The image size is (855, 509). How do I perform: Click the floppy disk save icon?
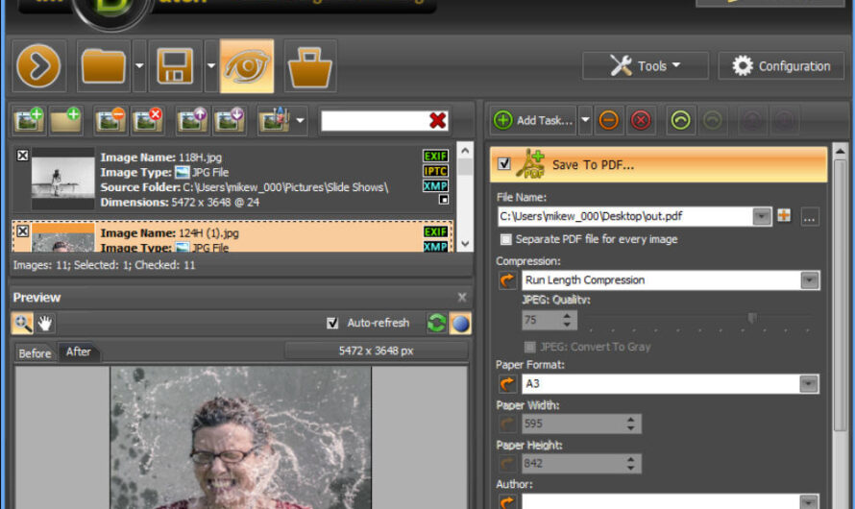pyautogui.click(x=176, y=66)
